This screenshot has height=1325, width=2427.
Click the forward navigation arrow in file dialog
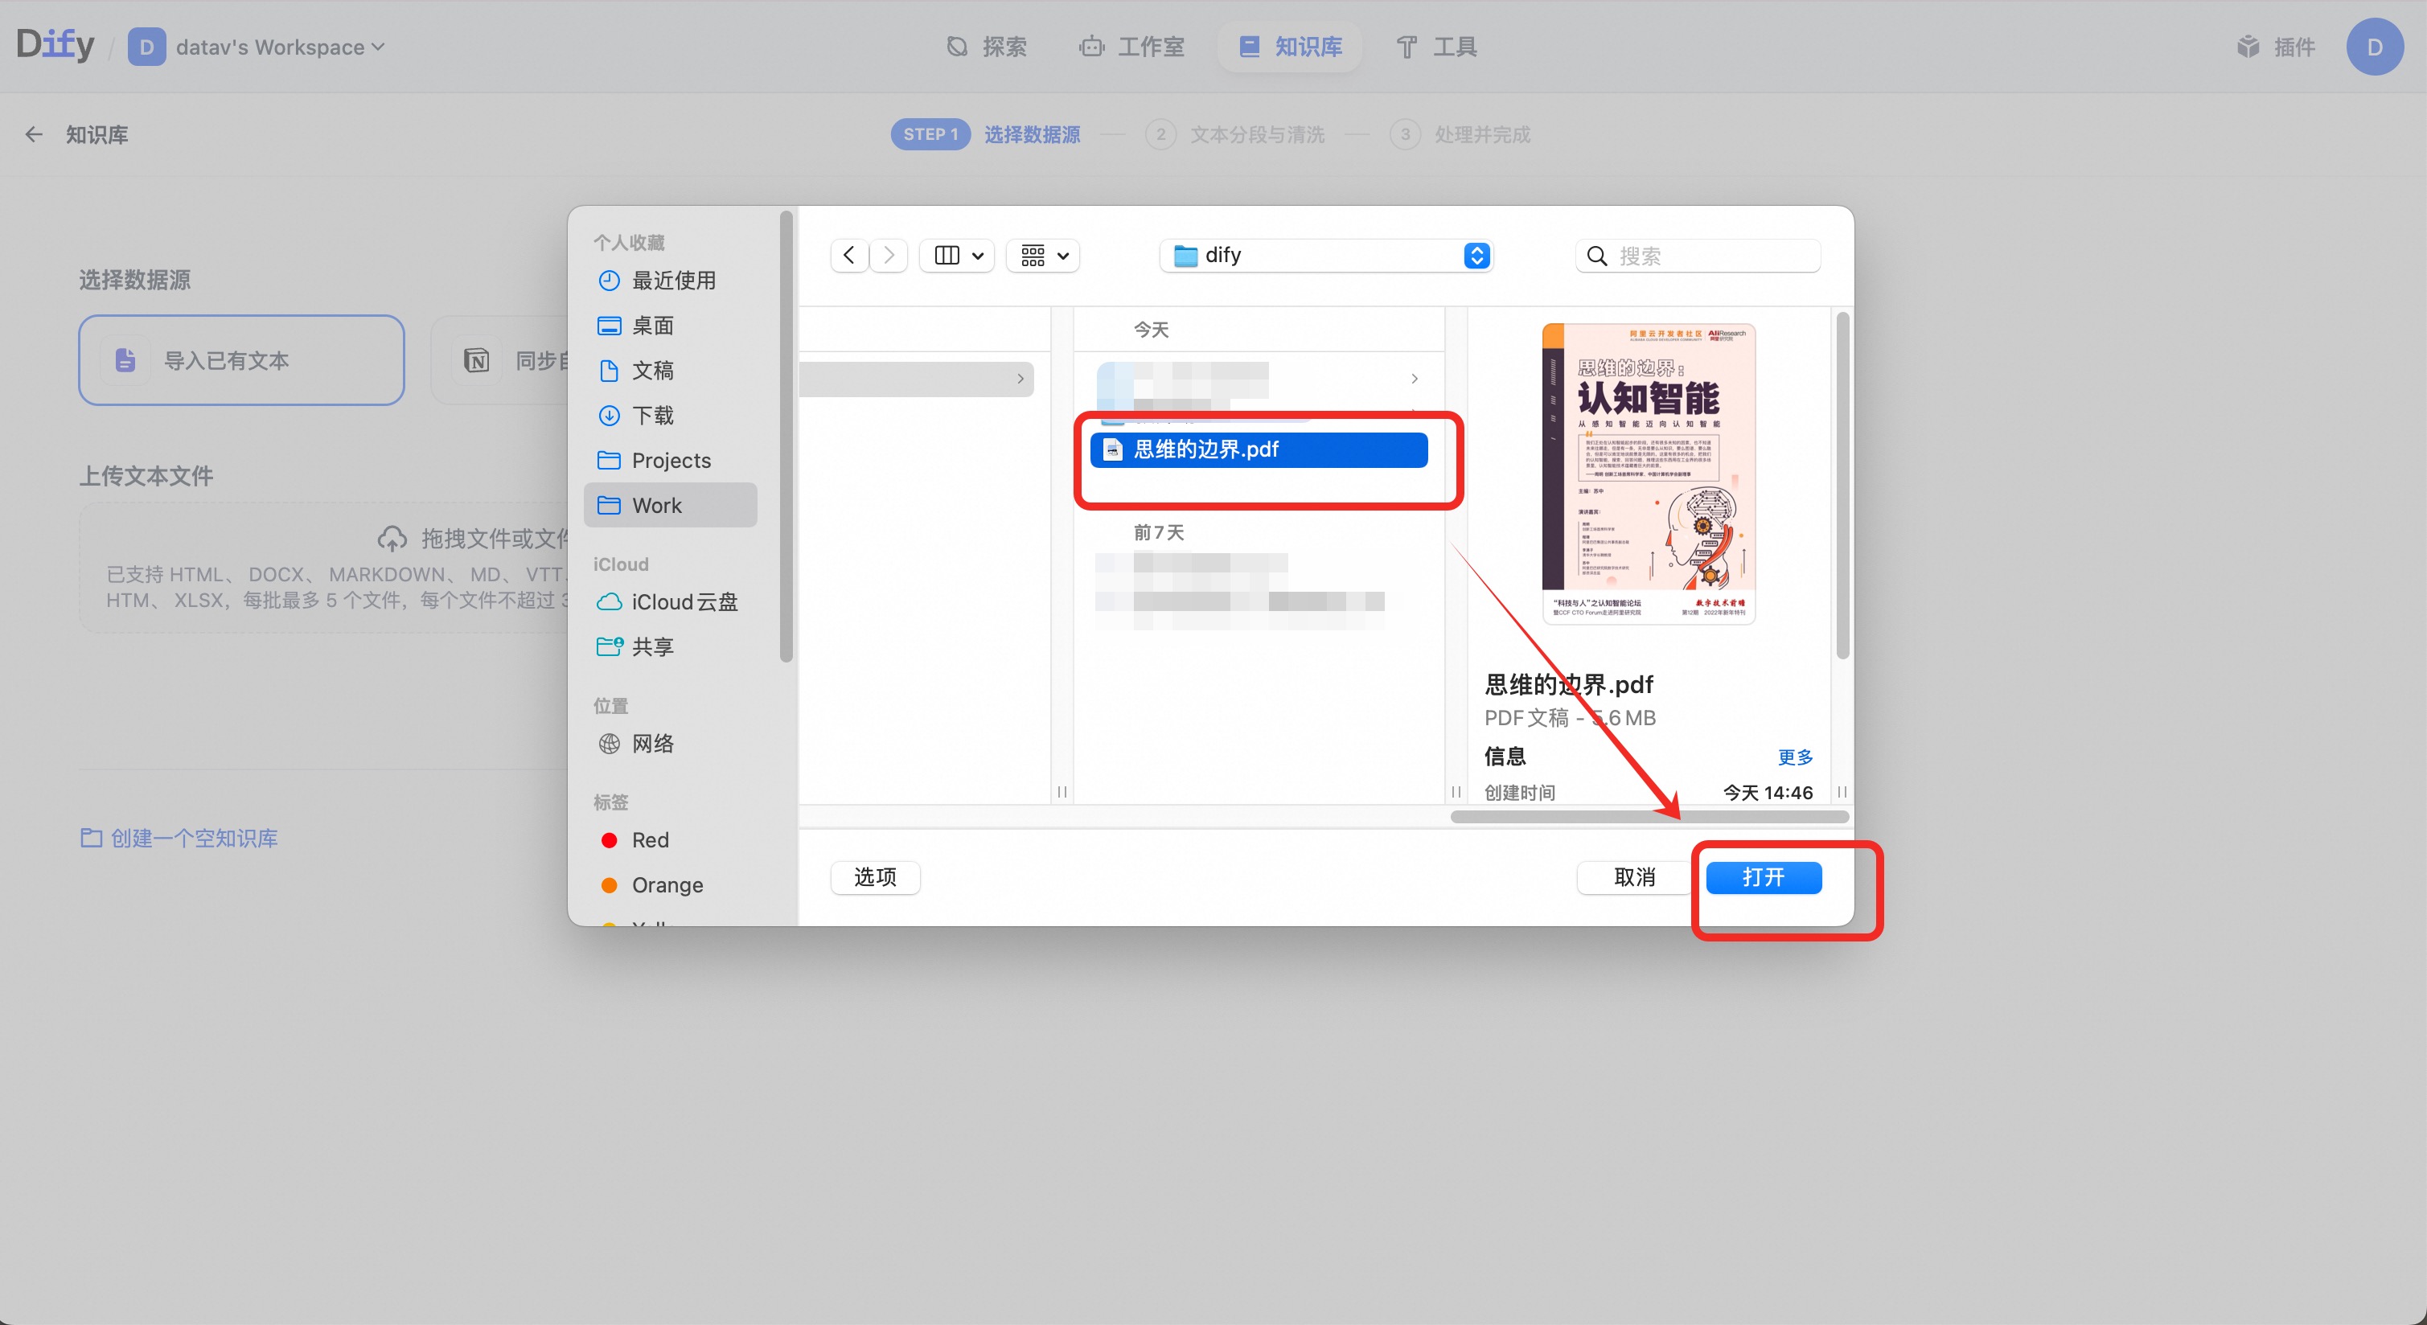(889, 255)
